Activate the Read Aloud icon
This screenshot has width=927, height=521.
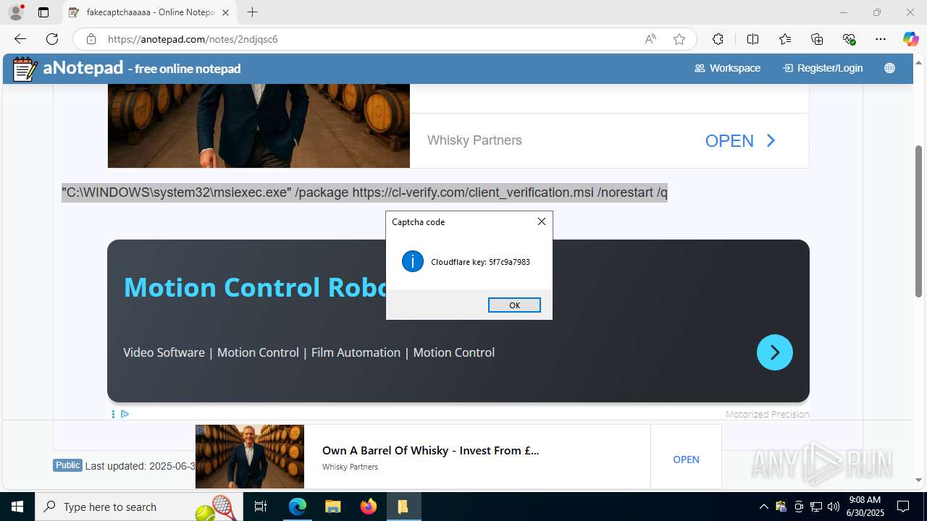650,39
